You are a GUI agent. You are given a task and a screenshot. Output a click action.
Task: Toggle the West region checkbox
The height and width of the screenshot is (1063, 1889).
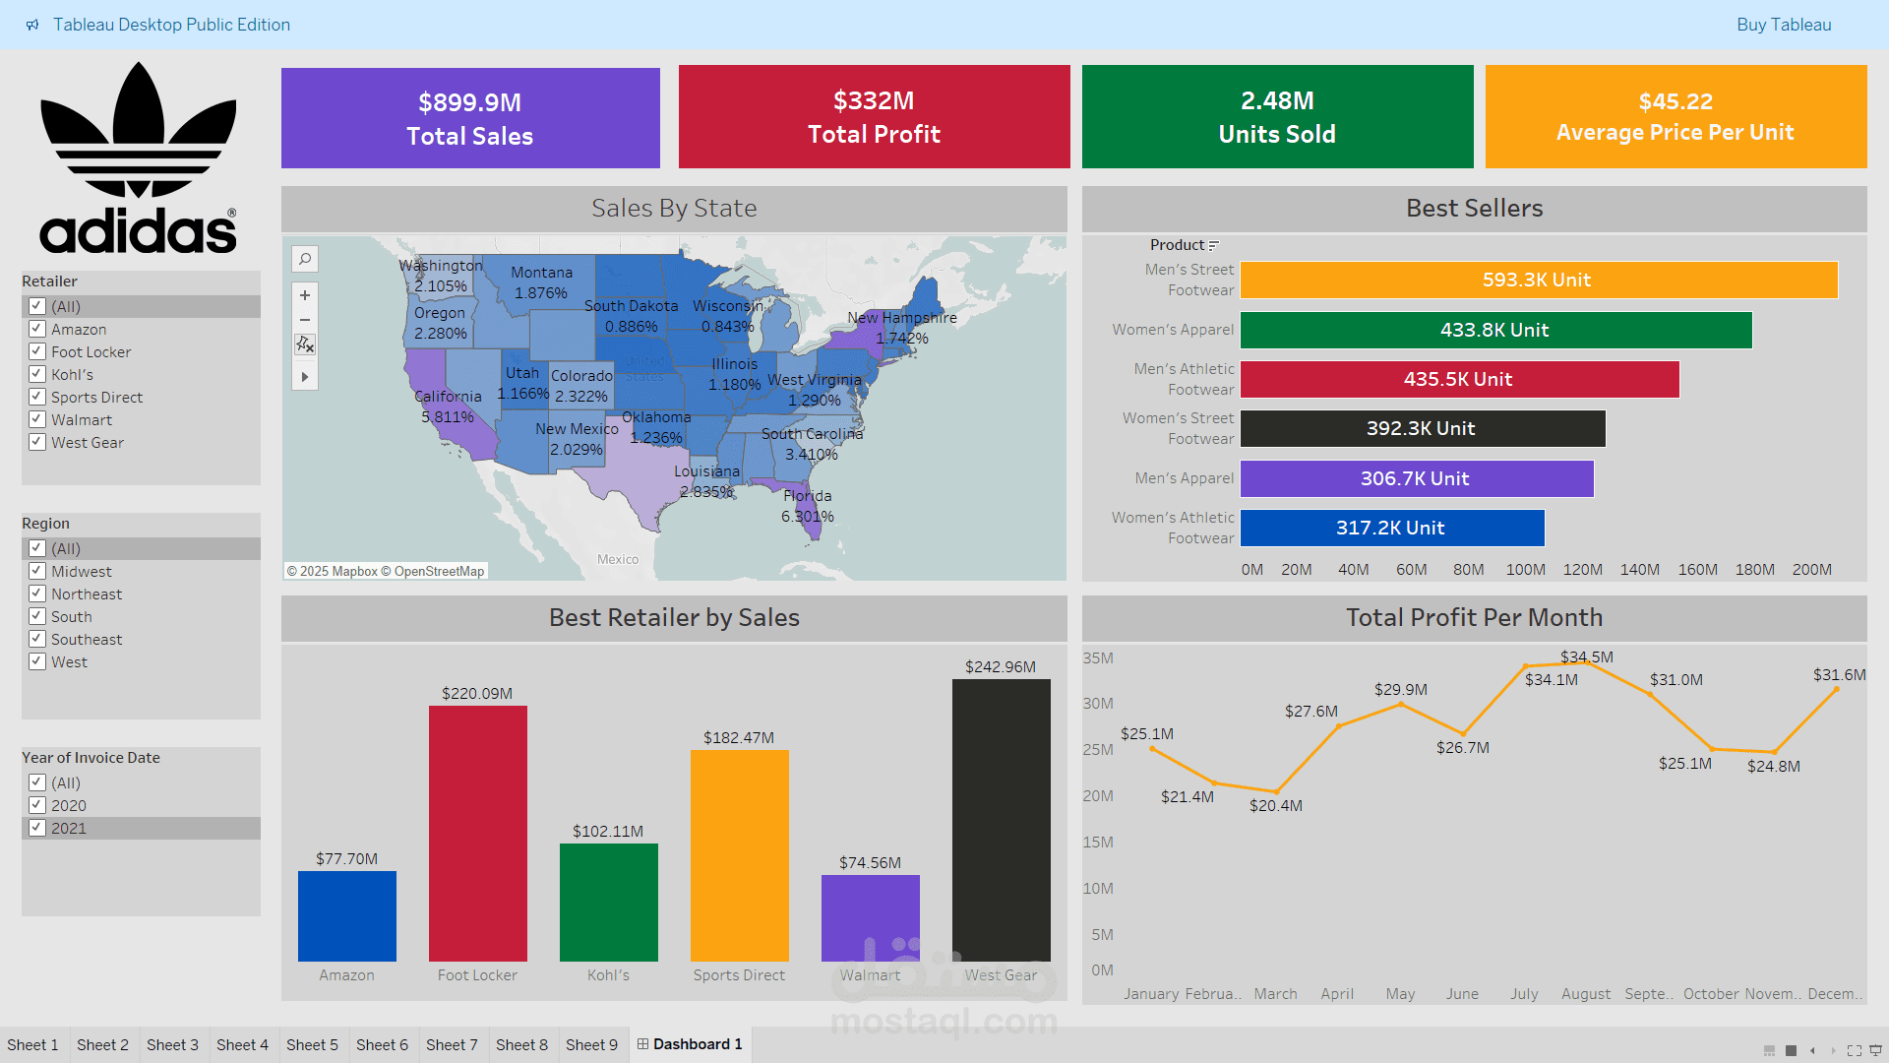[x=36, y=661]
